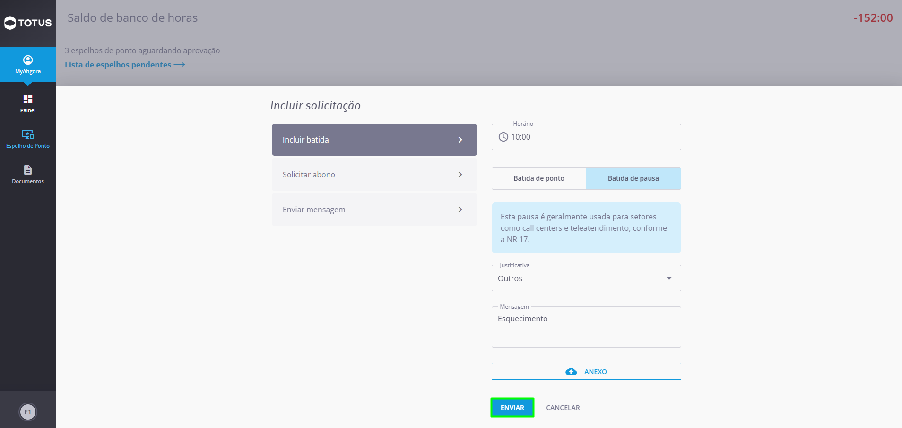Click the -152:00 hours balance

pyautogui.click(x=873, y=18)
